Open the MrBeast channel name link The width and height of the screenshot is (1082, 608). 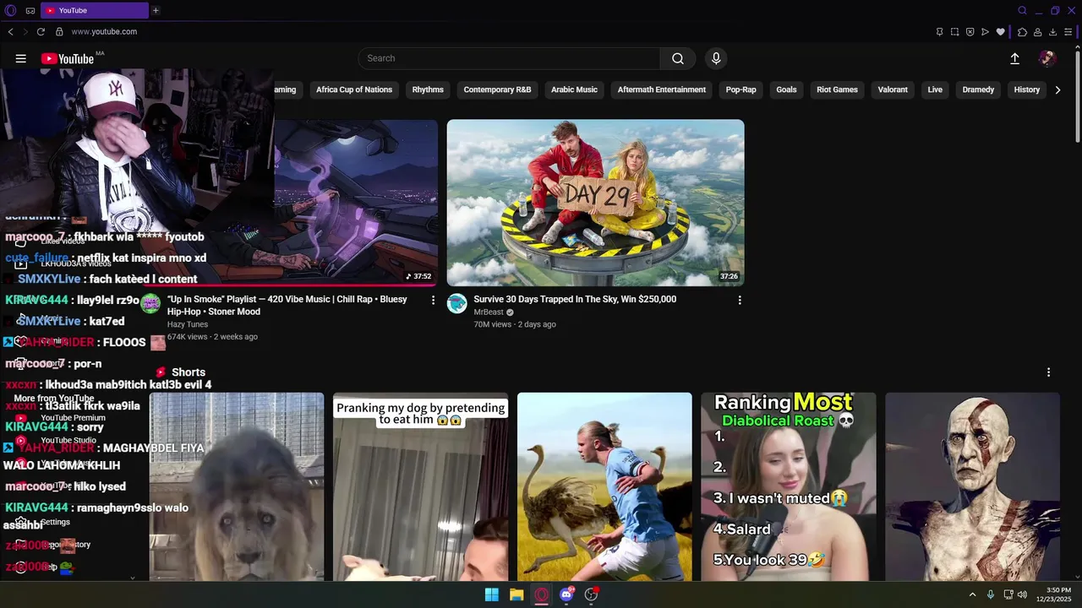pyautogui.click(x=488, y=312)
